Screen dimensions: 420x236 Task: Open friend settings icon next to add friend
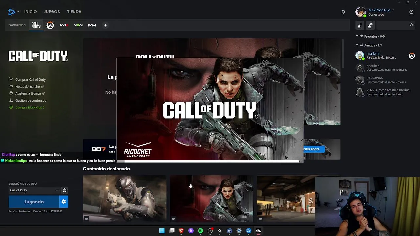pyautogui.click(x=370, y=25)
